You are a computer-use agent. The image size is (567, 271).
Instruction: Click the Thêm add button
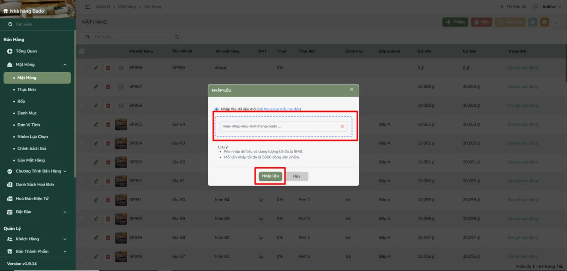[455, 22]
